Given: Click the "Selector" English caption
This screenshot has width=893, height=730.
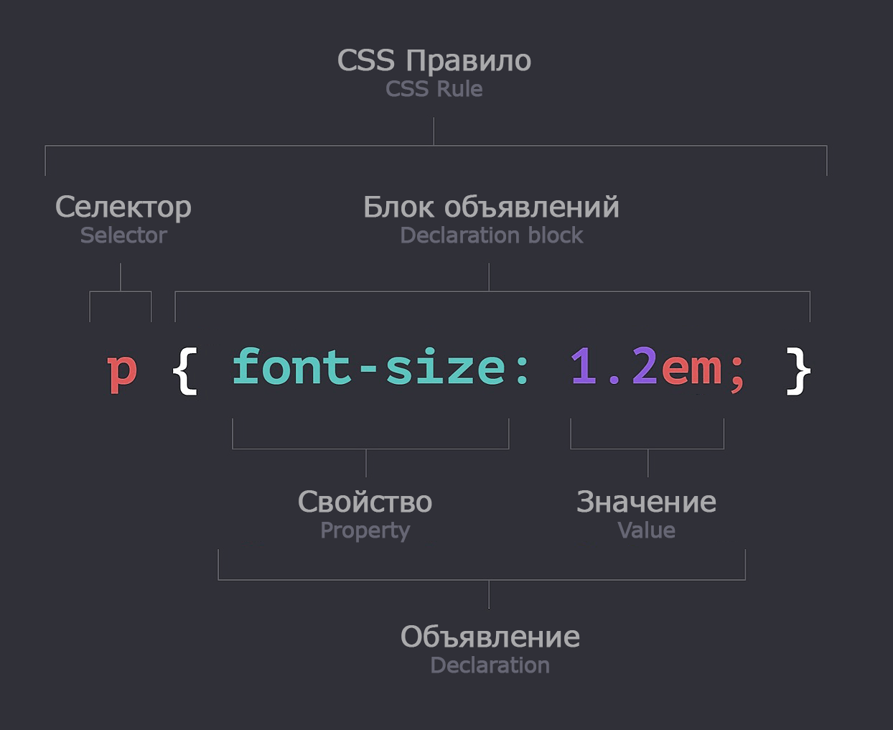Looking at the screenshot, I should pos(123,235).
